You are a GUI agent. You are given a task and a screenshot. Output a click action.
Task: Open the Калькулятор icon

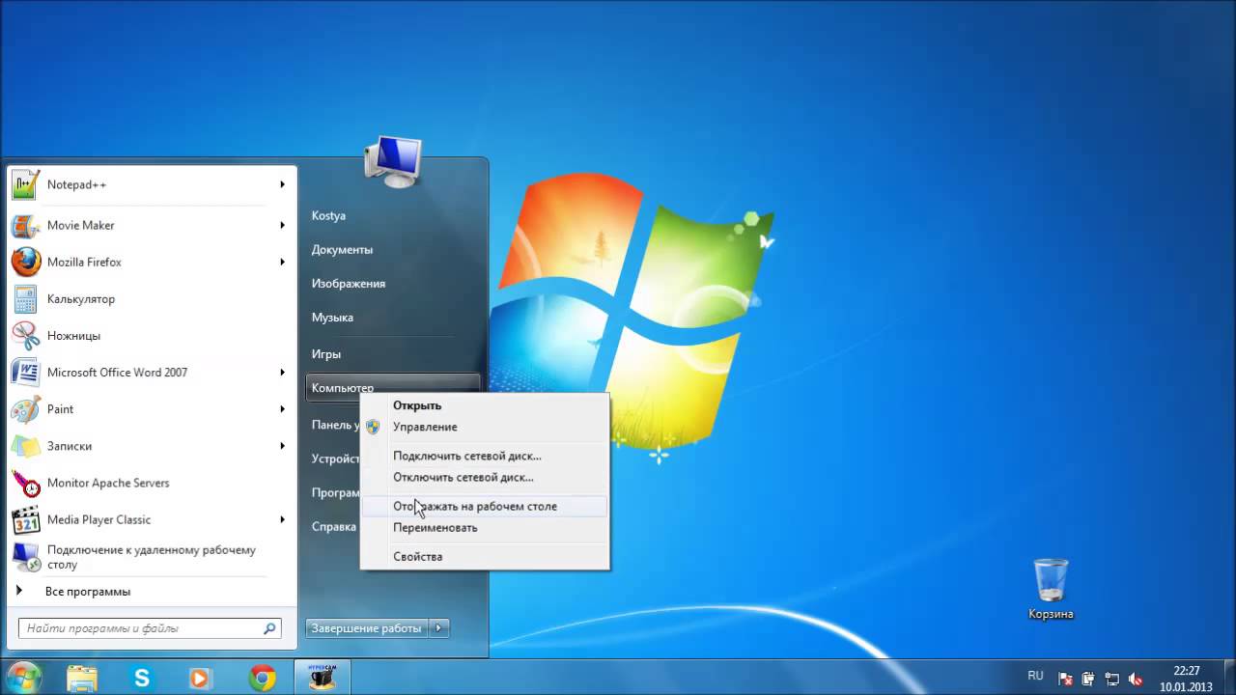[x=25, y=299]
